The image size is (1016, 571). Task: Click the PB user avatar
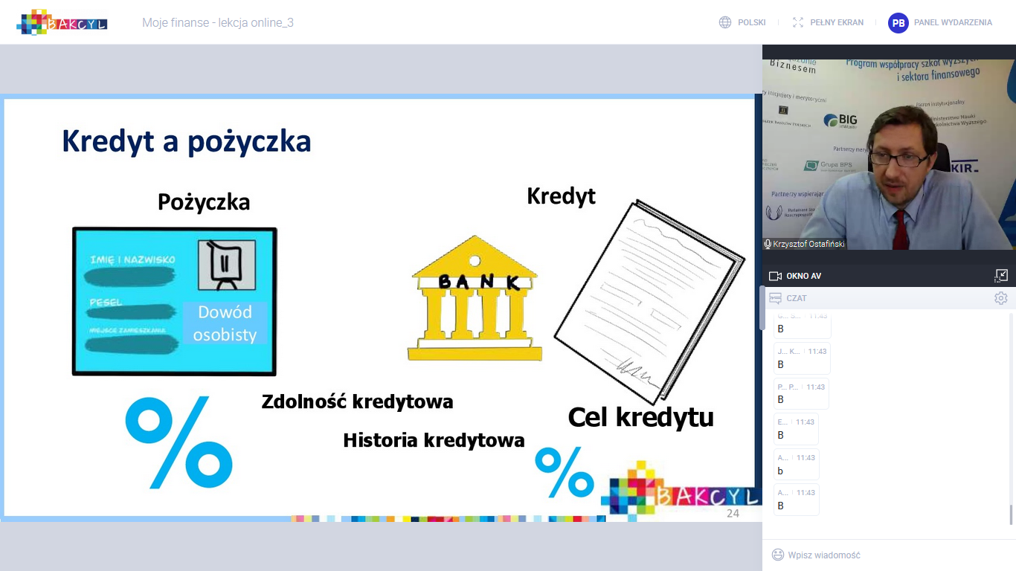[898, 23]
